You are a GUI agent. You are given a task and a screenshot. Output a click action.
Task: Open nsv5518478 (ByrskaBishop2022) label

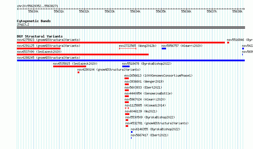point(147,64)
